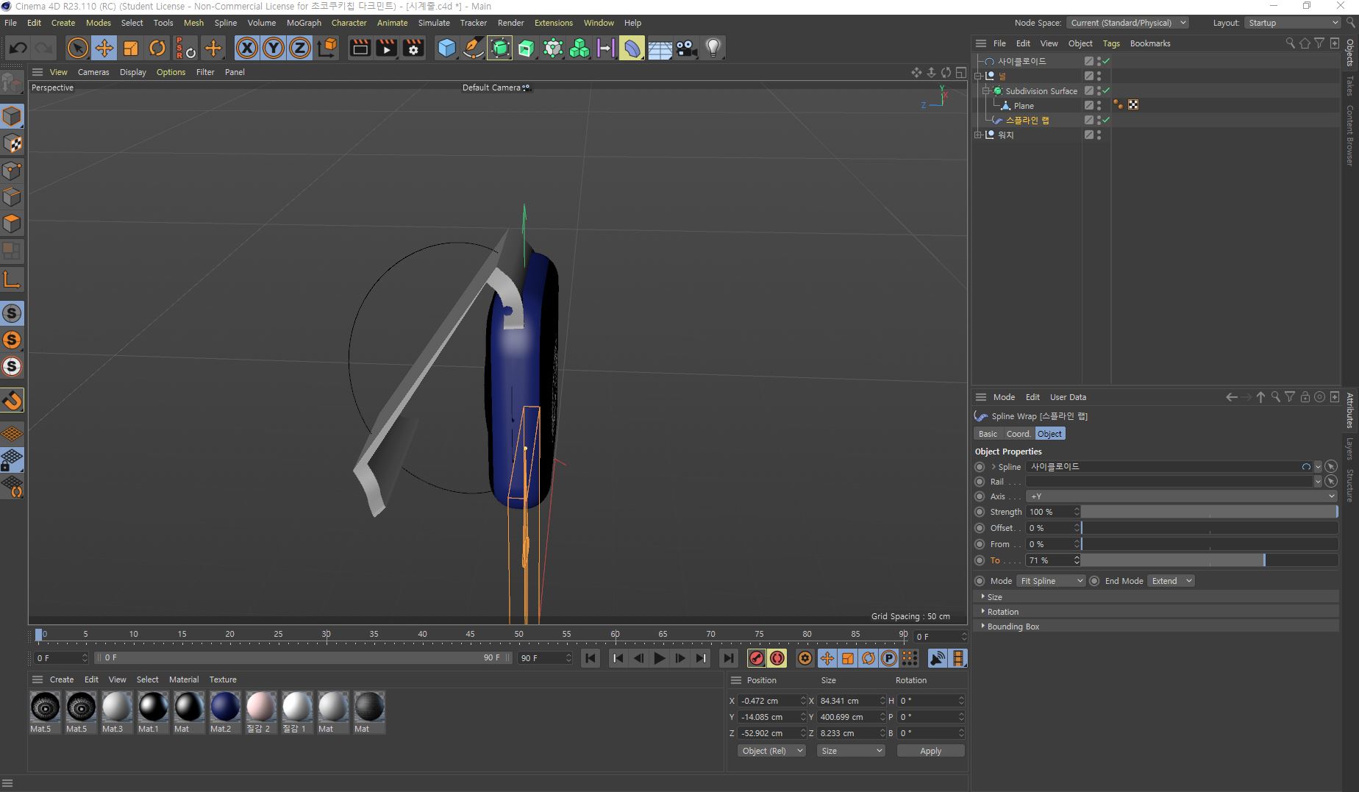Switch to Points mode
1359x792 pixels.
(12, 171)
